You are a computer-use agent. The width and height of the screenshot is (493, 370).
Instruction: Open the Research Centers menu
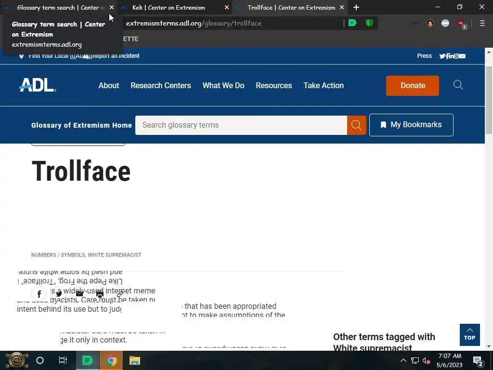(x=161, y=86)
